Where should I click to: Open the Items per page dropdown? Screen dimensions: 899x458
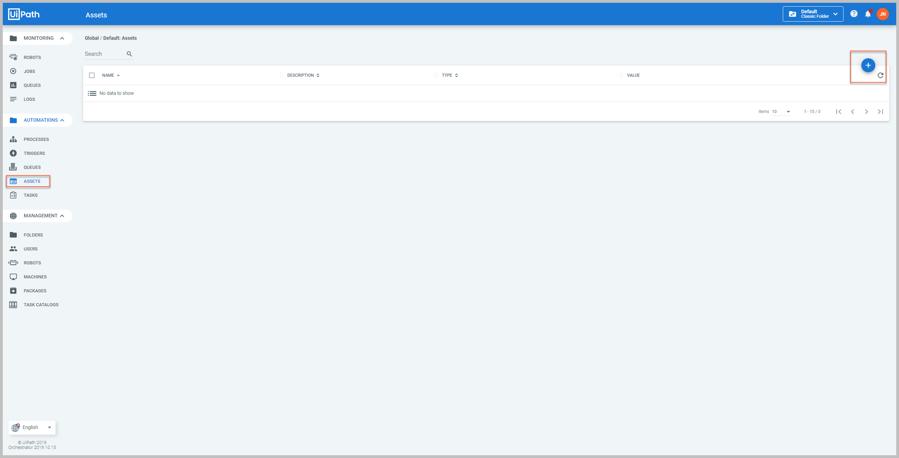tap(781, 112)
